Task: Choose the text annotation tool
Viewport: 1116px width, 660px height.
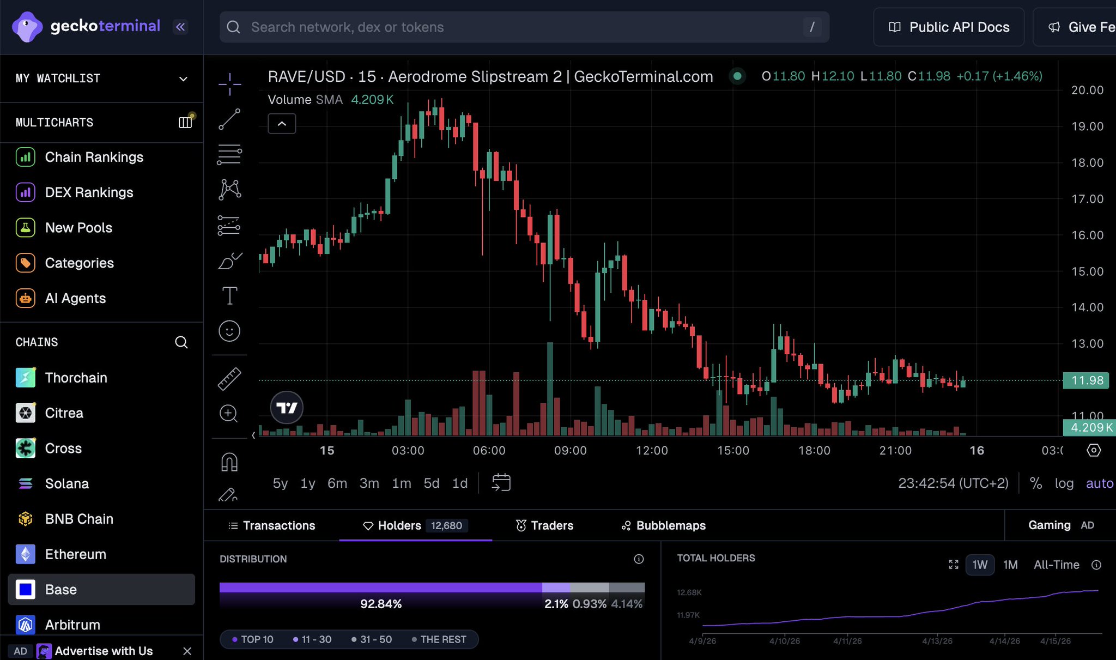Action: [229, 296]
